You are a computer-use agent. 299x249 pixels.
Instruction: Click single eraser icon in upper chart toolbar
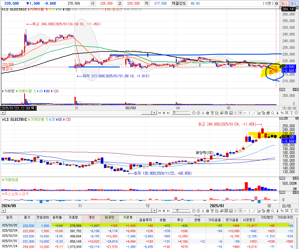pyautogui.click(x=259, y=113)
